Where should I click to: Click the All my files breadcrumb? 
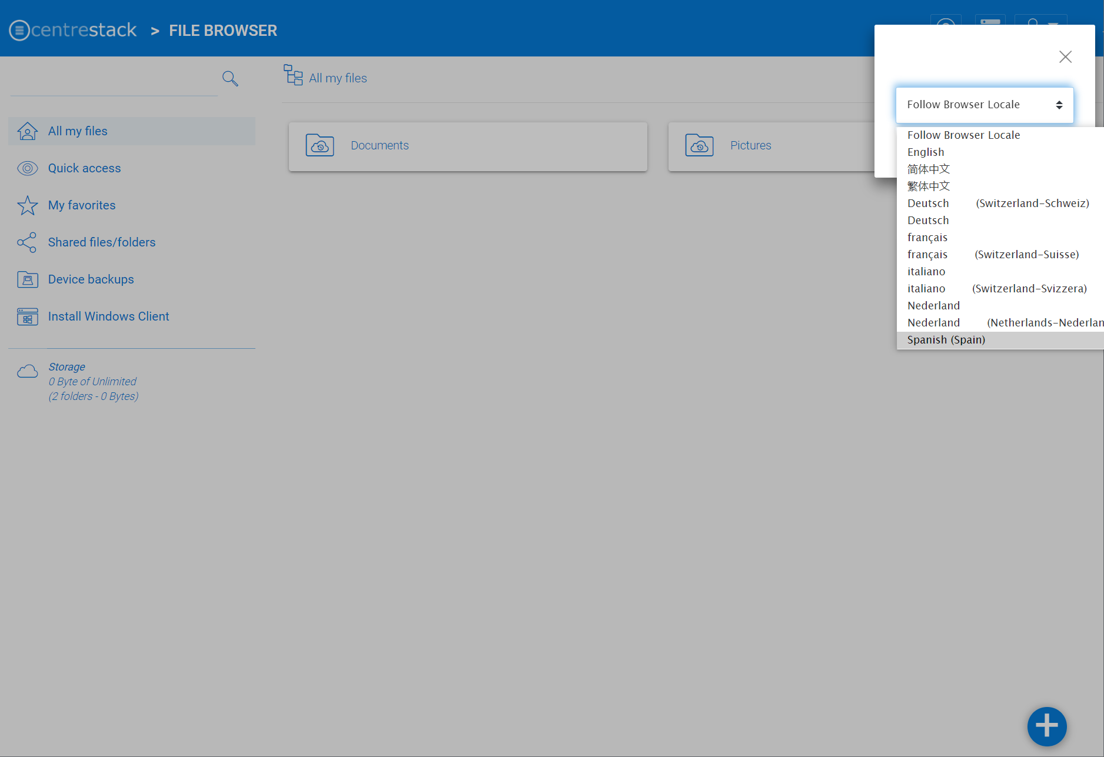pyautogui.click(x=338, y=78)
